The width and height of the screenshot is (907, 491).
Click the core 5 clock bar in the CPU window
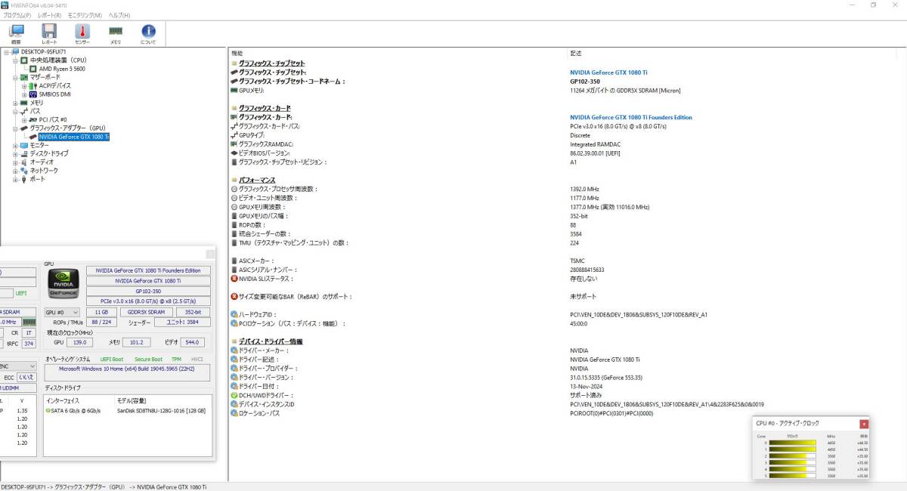[792, 476]
